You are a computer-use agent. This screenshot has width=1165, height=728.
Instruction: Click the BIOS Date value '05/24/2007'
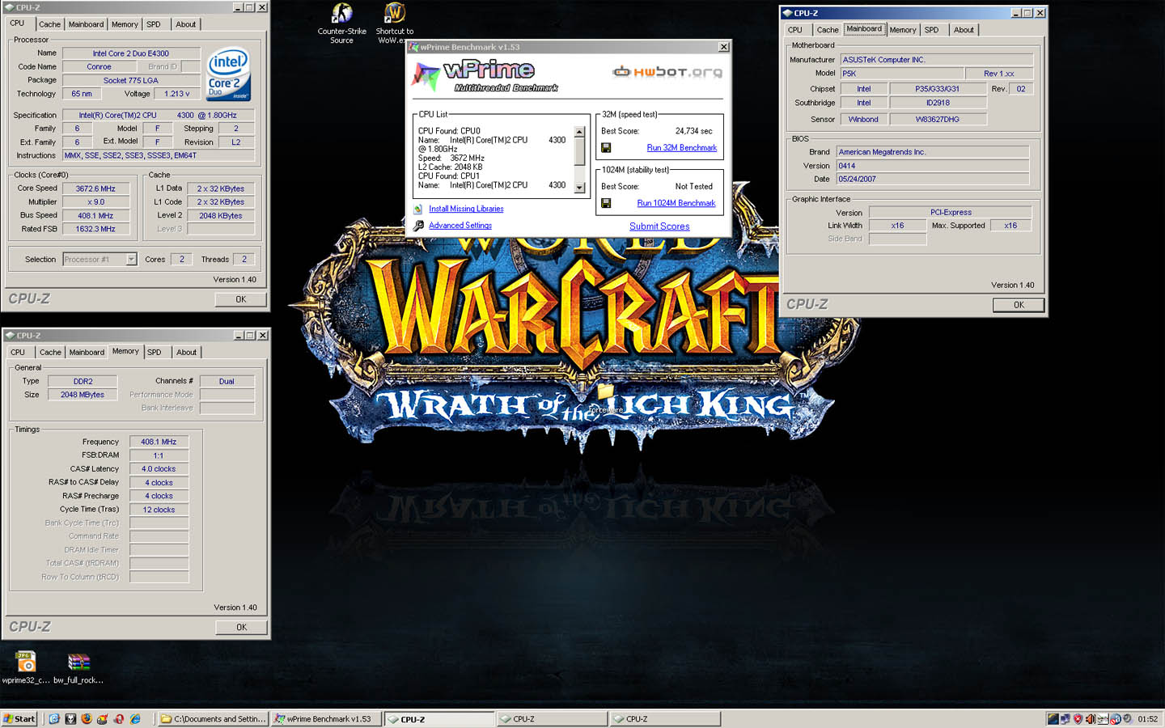coord(933,179)
